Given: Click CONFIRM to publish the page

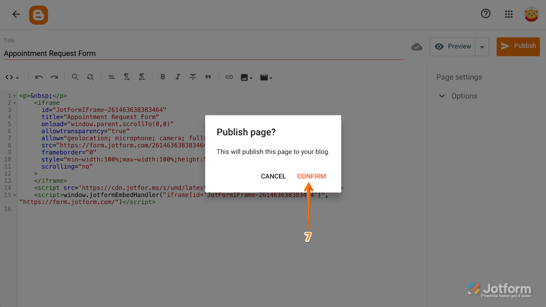Looking at the screenshot, I should tap(312, 176).
